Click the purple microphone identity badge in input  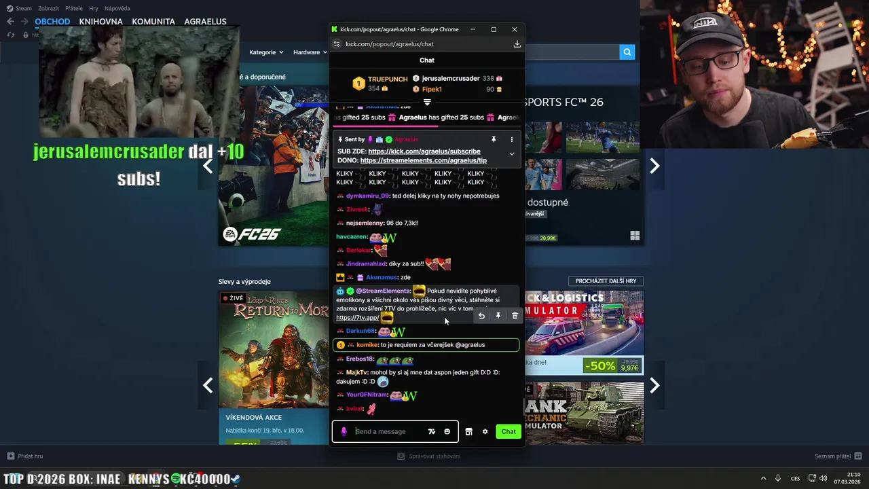(x=344, y=431)
